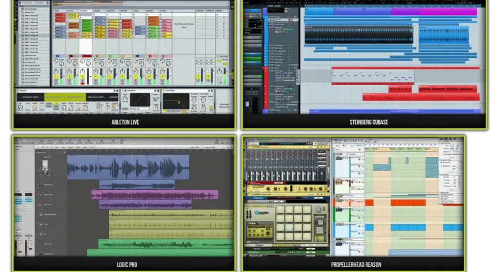499x272 pixels.
Task: Select the long red audio event in Cubase
Action: click(x=421, y=97)
